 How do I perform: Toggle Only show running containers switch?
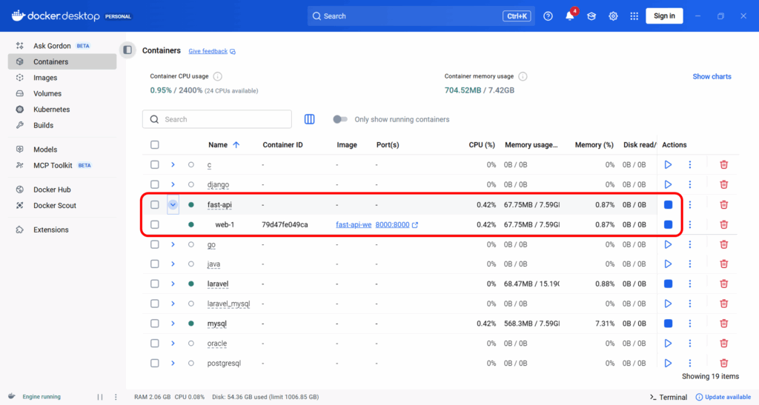[339, 119]
